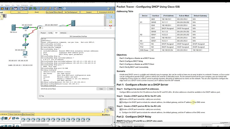Select the Connections lightning icon

(x=10, y=118)
